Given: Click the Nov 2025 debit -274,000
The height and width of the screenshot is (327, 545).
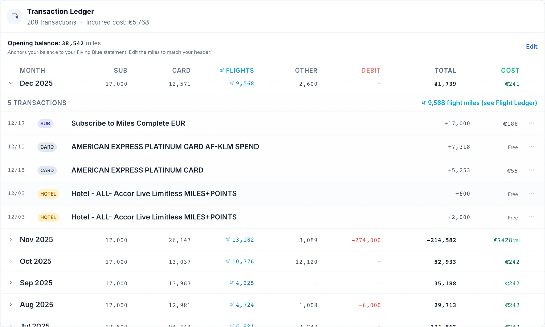Looking at the screenshot, I should pyautogui.click(x=366, y=240).
